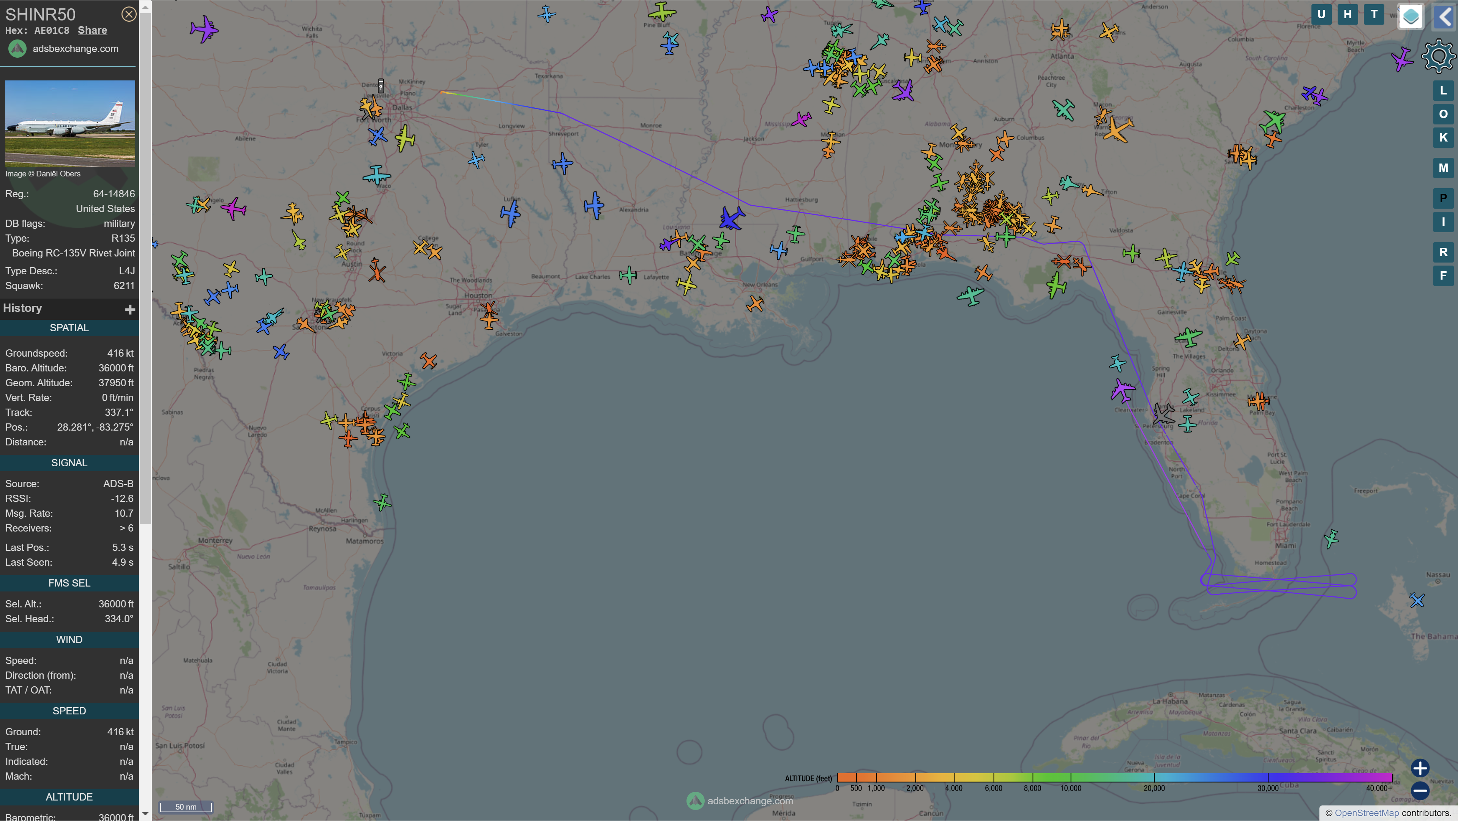The height and width of the screenshot is (821, 1458).
Task: Open the OpenStreetMap attribution link
Action: [x=1366, y=813]
